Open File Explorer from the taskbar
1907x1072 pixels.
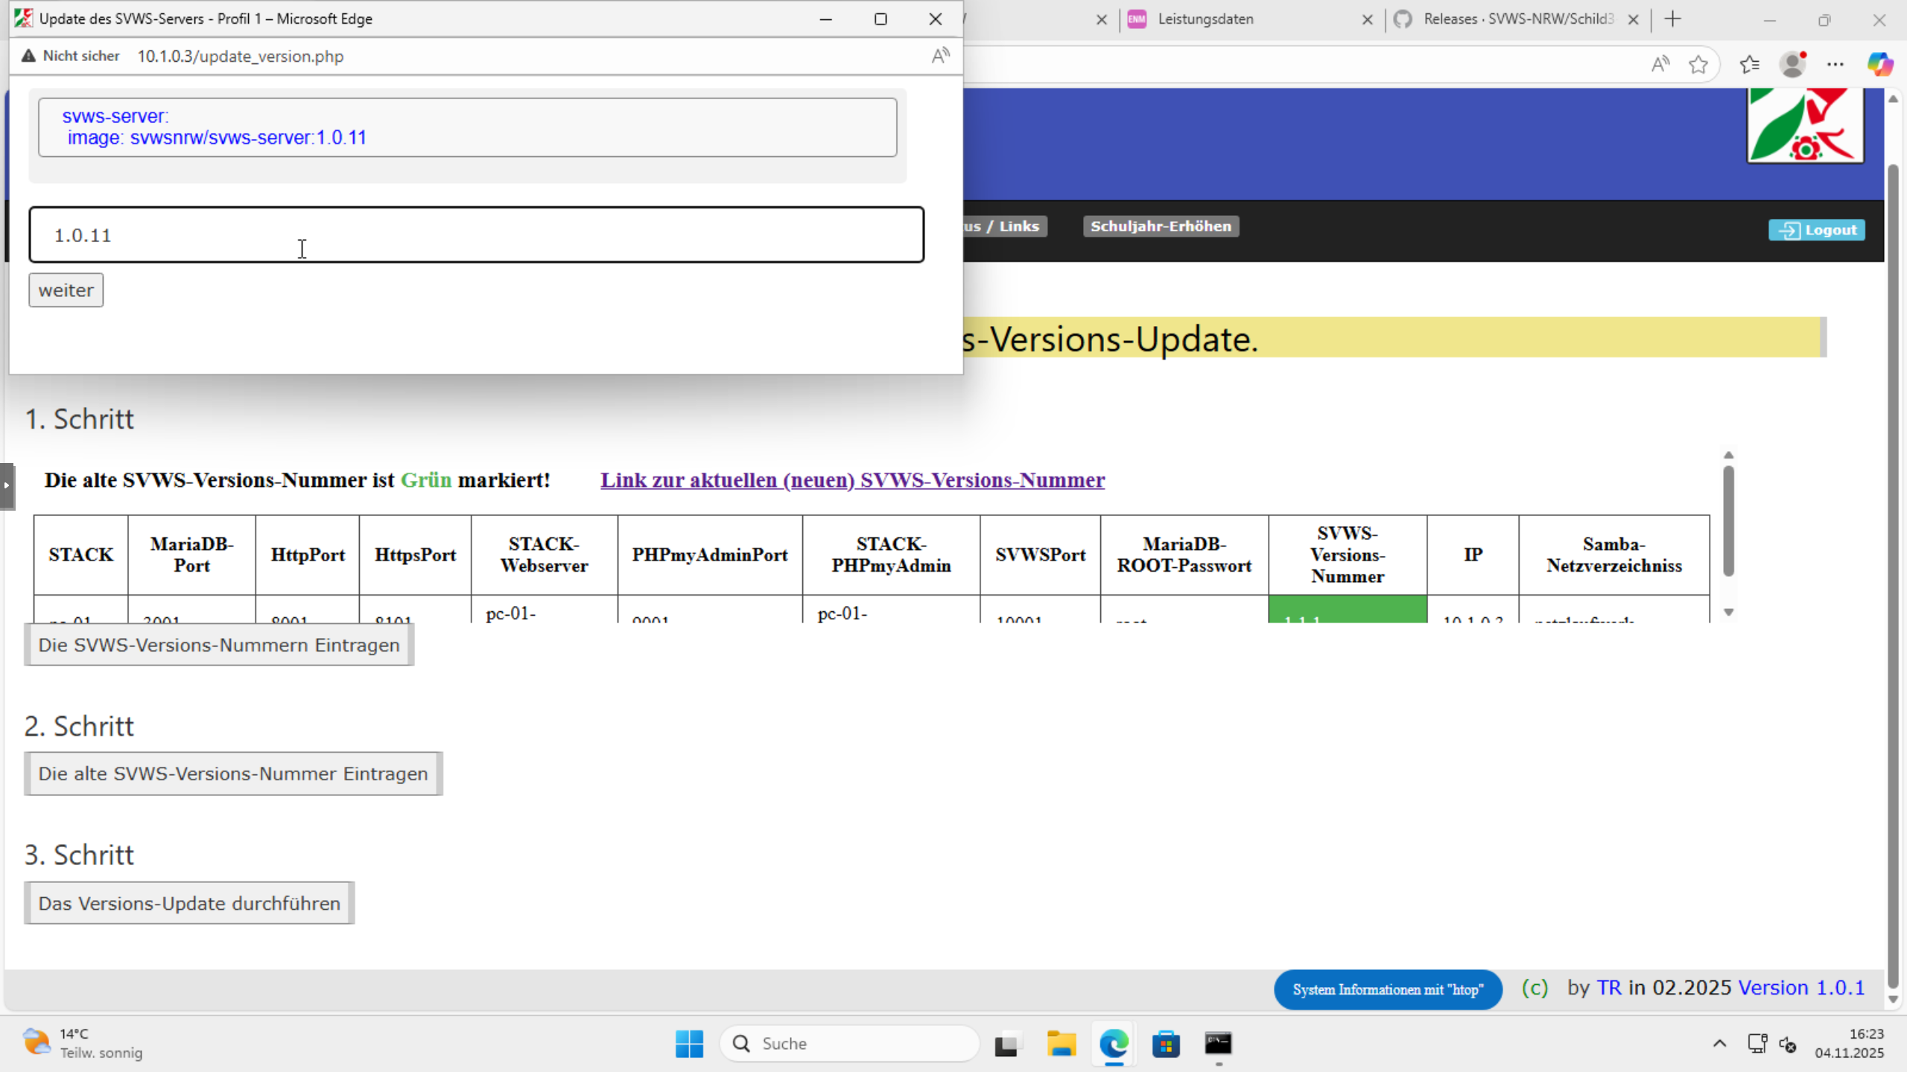pos(1061,1044)
